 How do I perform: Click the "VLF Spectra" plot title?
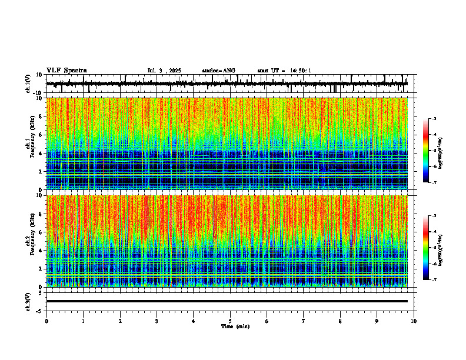coord(66,71)
